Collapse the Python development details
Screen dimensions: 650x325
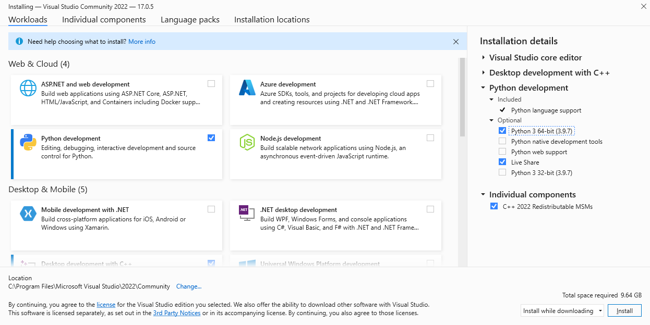click(x=482, y=87)
